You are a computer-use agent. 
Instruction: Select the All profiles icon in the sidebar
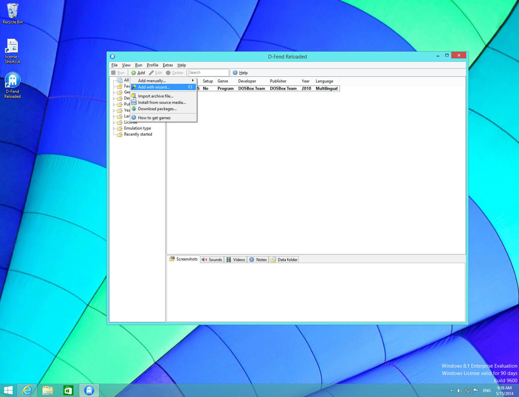click(x=120, y=80)
